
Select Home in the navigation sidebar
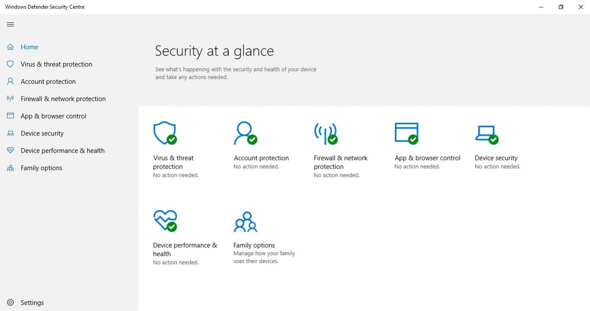[29, 47]
